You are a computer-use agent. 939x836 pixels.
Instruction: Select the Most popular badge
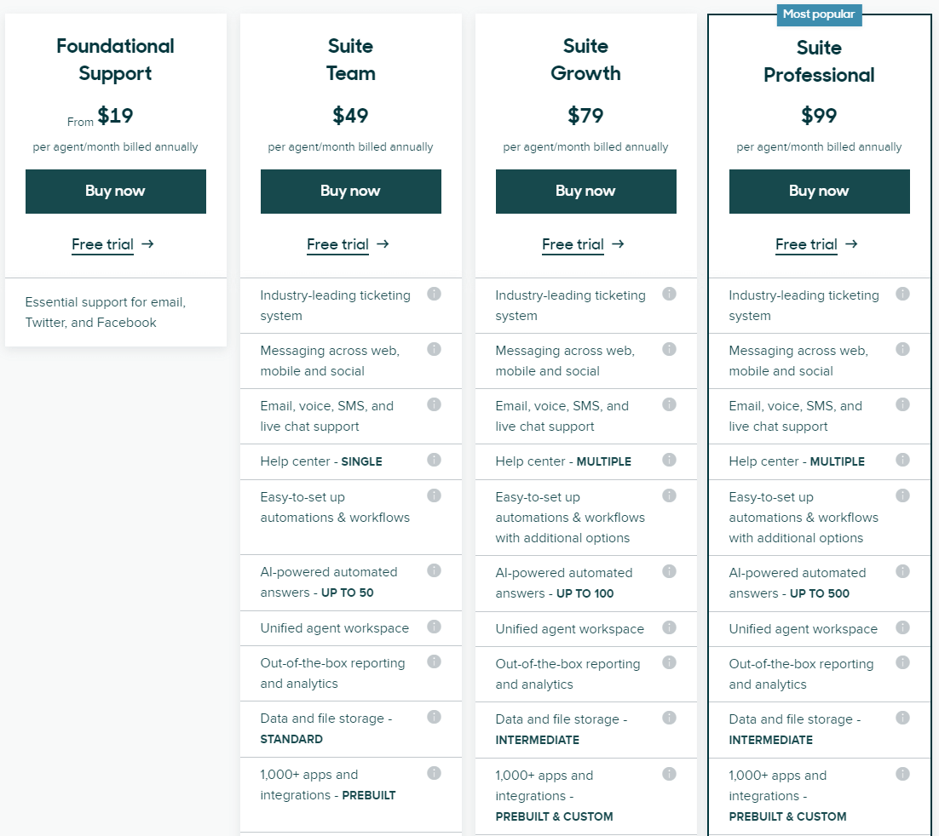point(819,14)
